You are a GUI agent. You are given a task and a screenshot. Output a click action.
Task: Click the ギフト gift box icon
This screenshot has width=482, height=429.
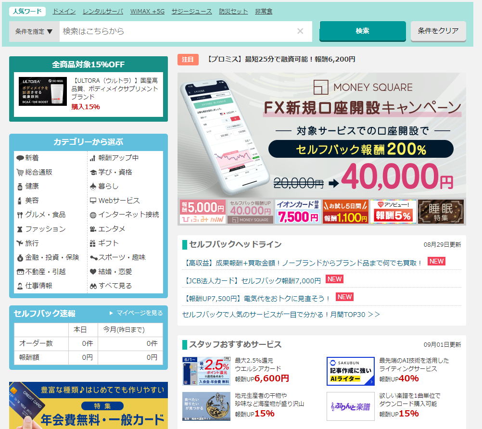[93, 243]
